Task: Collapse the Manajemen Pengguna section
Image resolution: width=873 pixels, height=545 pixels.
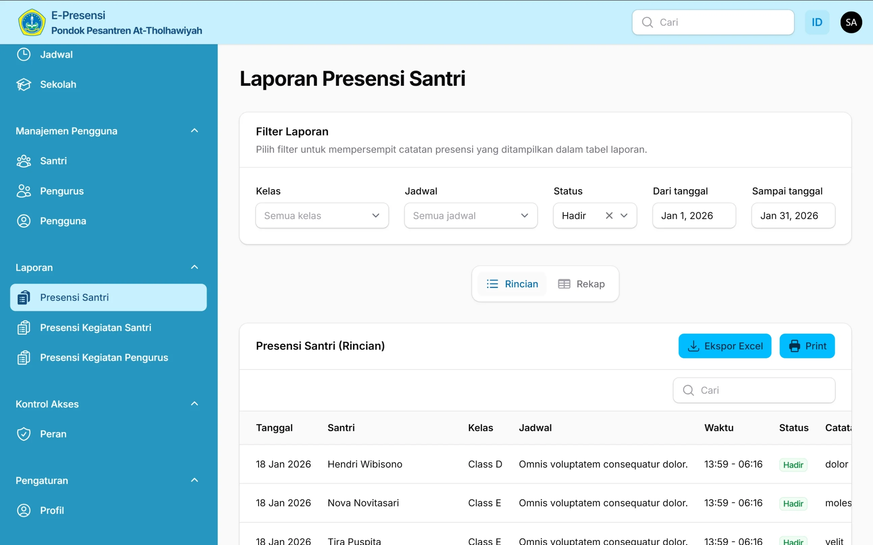Action: pyautogui.click(x=194, y=130)
